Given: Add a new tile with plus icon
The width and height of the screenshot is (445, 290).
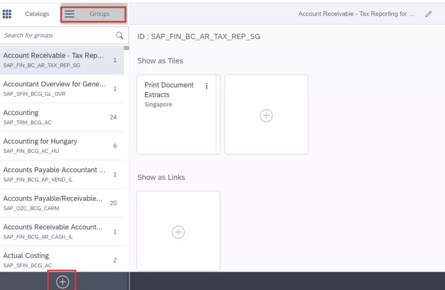Looking at the screenshot, I should tap(266, 116).
